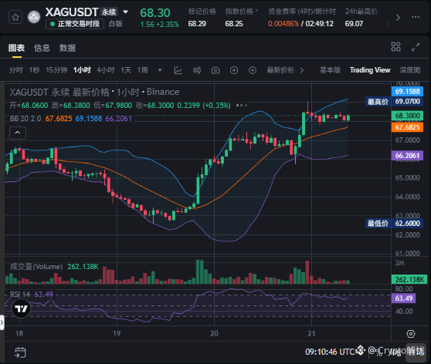Click the RSI 14 indicator label

coord(20,295)
